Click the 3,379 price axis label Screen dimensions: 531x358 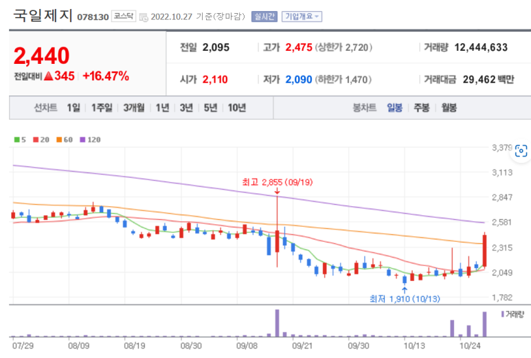502,148
